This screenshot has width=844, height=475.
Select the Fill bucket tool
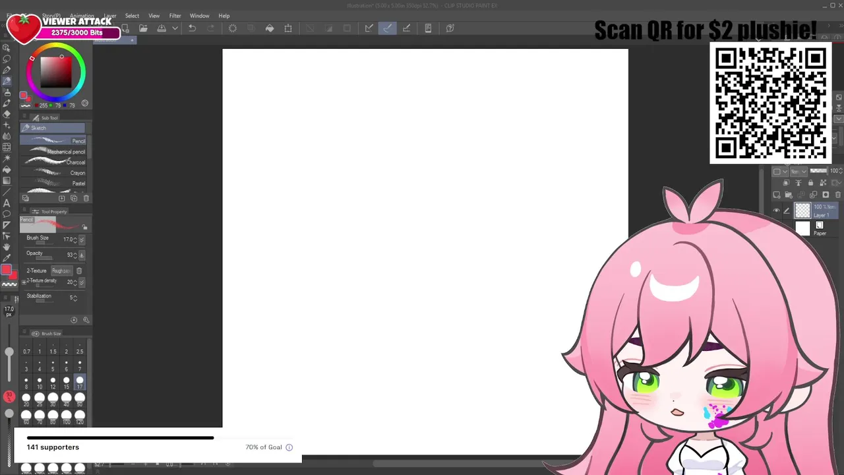click(7, 170)
